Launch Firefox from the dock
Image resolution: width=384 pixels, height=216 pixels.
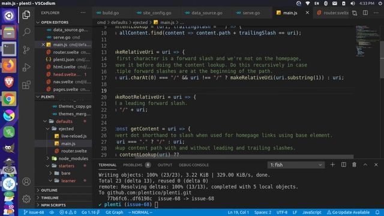[9, 65]
